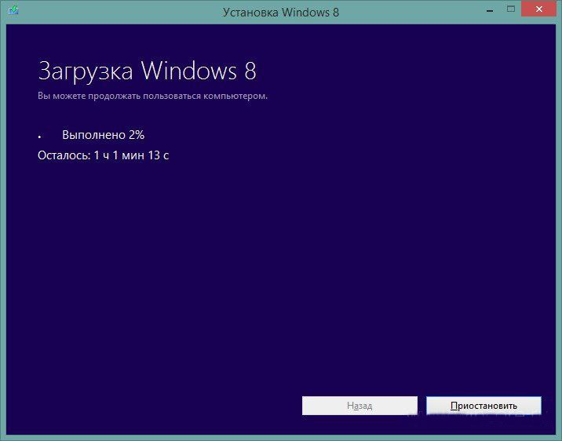Click the Загрузка Windows 8 heading
The height and width of the screenshot is (441, 562).
tap(147, 71)
